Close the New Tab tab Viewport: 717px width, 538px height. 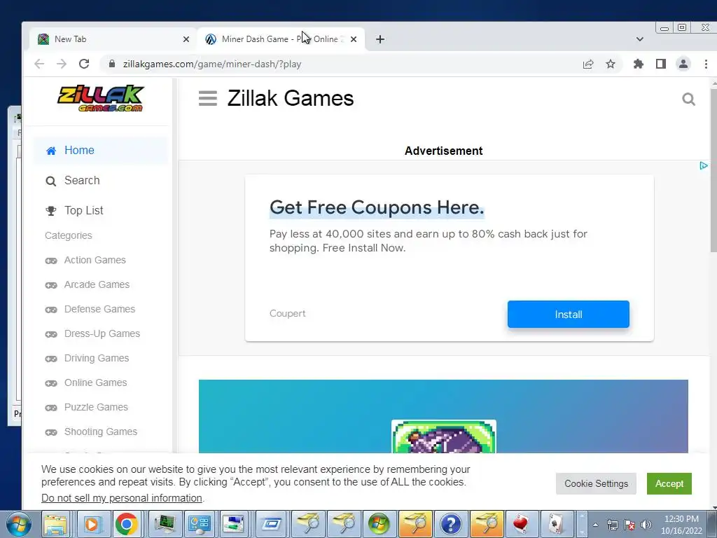click(x=186, y=39)
